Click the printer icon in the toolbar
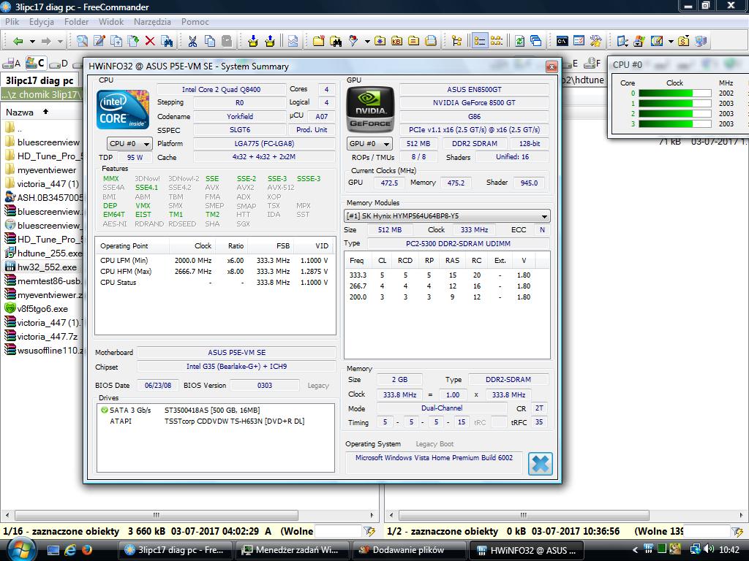The image size is (749, 561). coord(431,41)
